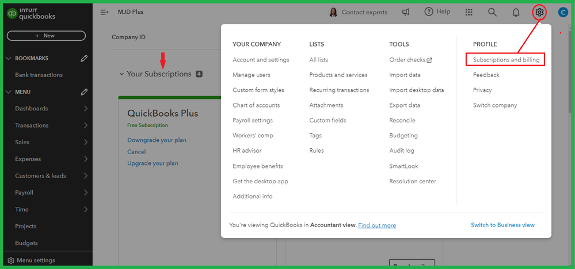This screenshot has width=575, height=269.
Task: Click the megaphone announcements icon
Action: pyautogui.click(x=406, y=11)
